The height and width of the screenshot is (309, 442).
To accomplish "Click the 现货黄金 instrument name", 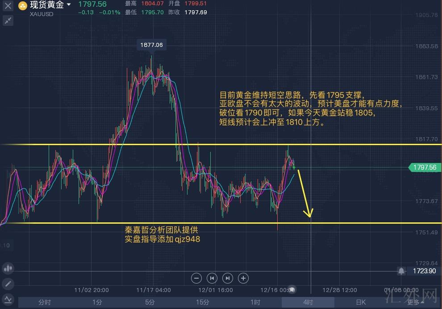I will coord(47,4).
